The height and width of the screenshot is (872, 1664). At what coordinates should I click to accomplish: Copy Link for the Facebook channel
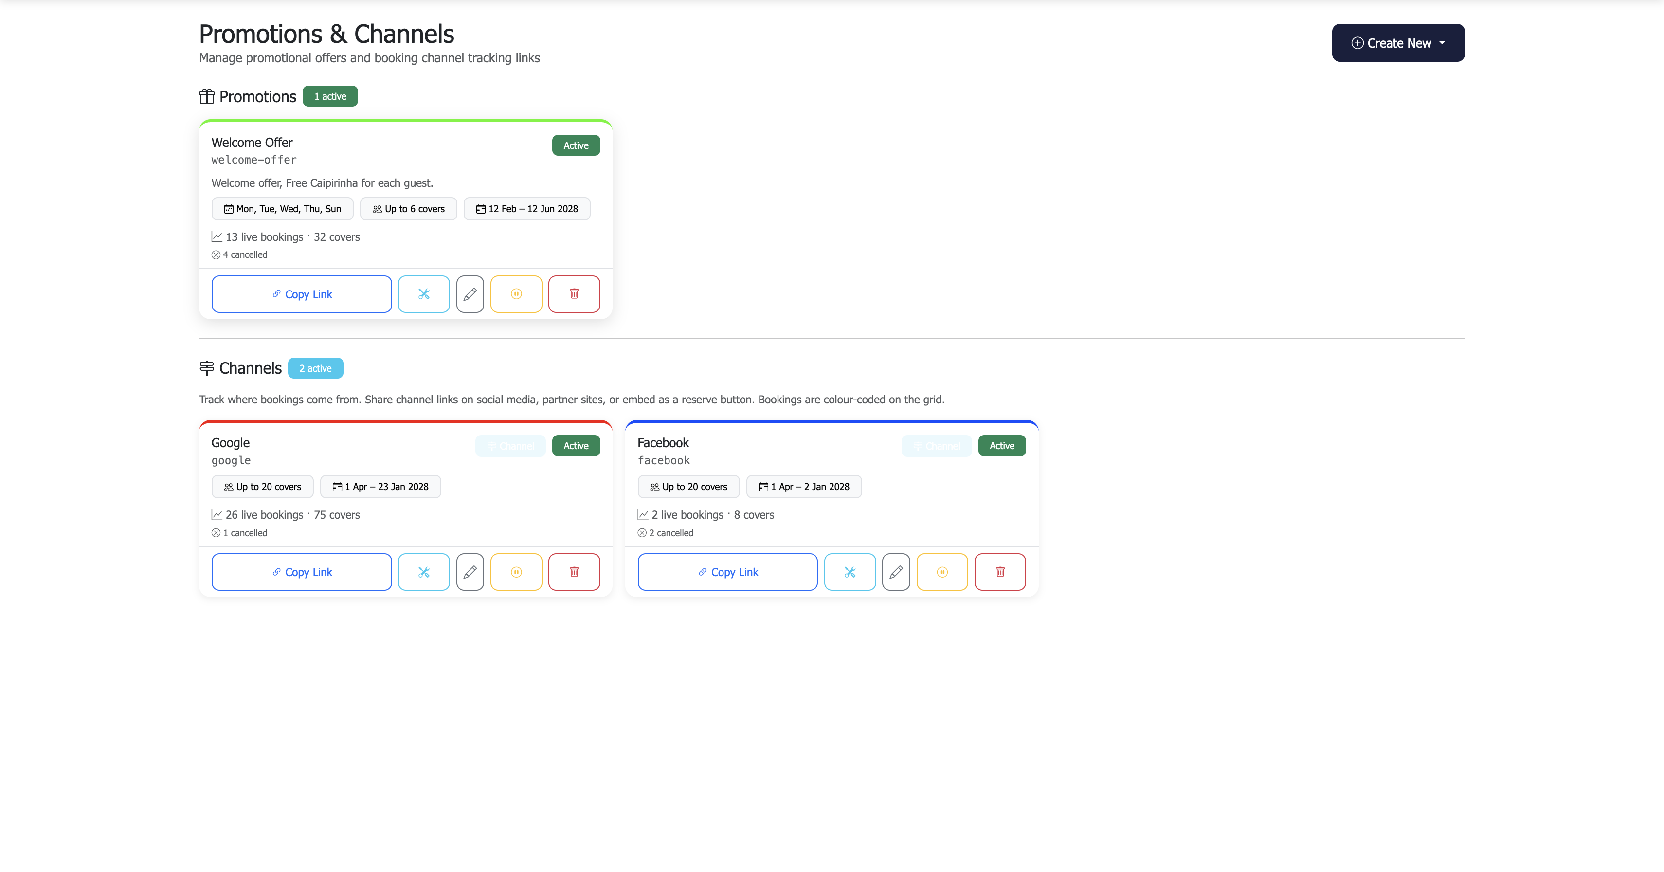[x=727, y=572]
